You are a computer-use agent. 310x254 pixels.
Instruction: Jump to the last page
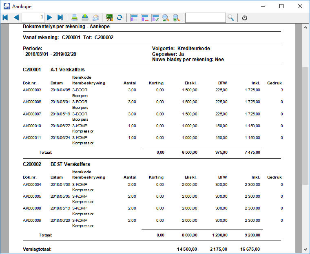[x=60, y=18]
